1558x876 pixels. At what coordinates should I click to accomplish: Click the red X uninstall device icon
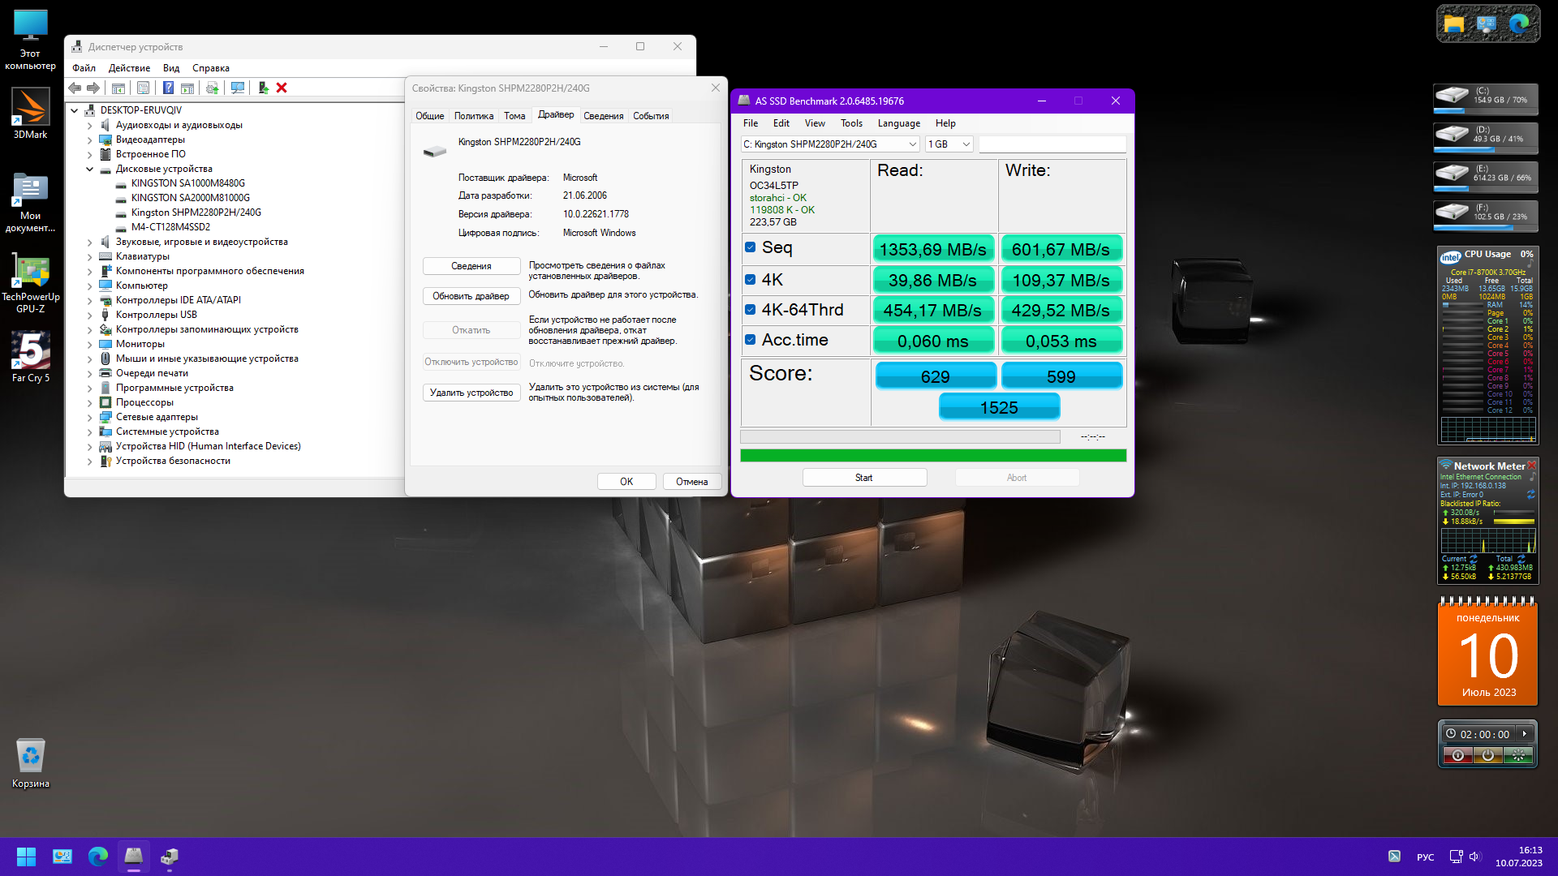[282, 88]
